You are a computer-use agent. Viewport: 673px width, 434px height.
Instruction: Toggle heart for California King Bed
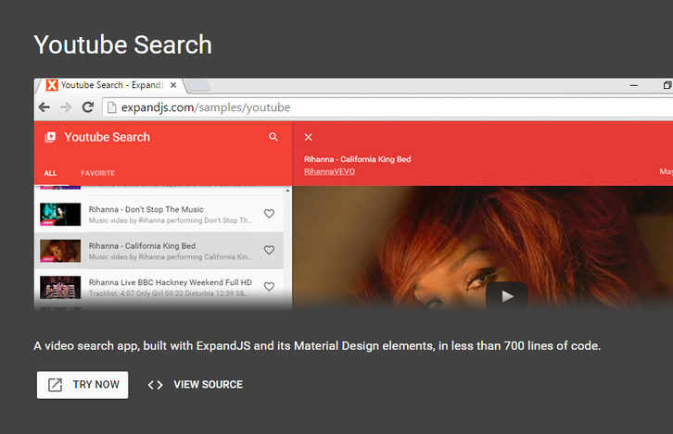pos(269,250)
